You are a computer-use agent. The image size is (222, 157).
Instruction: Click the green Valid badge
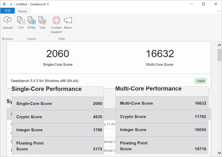point(200,81)
